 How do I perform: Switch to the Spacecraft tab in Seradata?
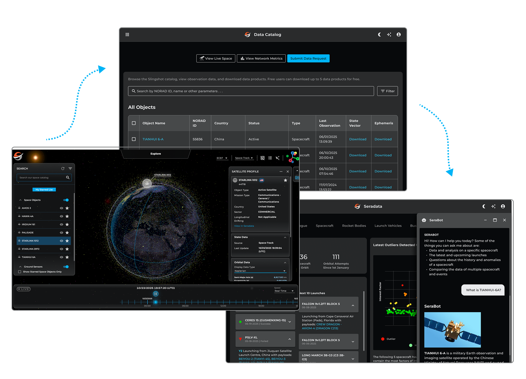325,226
